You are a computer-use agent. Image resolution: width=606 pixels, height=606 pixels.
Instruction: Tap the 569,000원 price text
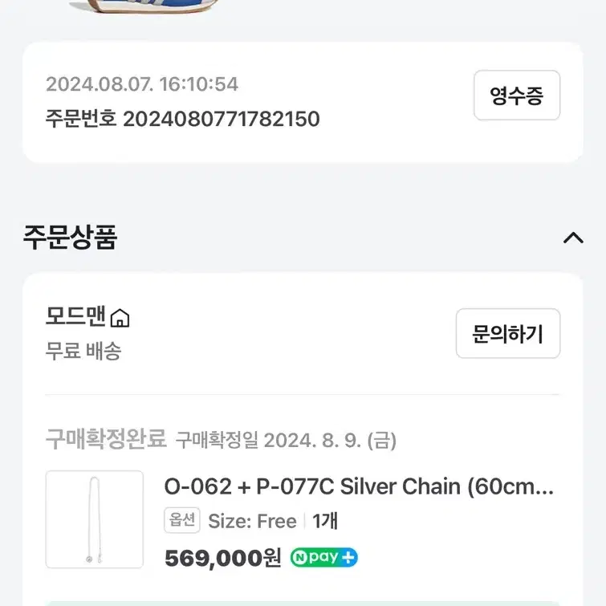222,558
